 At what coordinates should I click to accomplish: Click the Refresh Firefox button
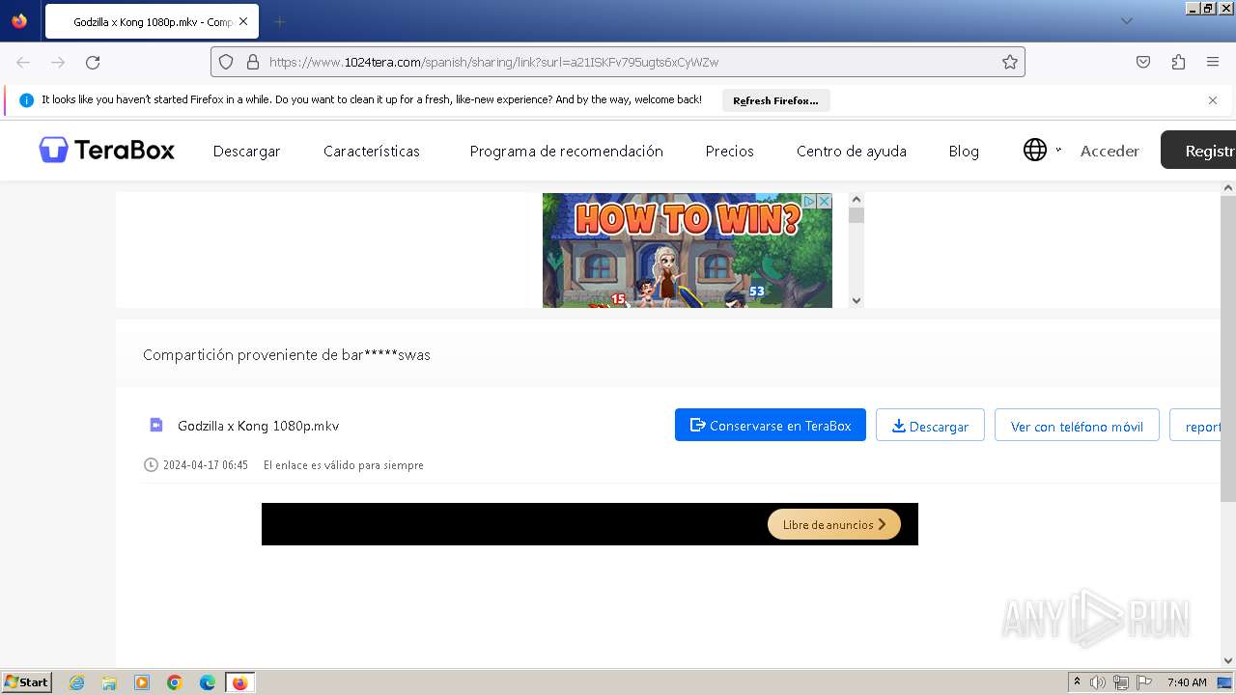pyautogui.click(x=775, y=100)
